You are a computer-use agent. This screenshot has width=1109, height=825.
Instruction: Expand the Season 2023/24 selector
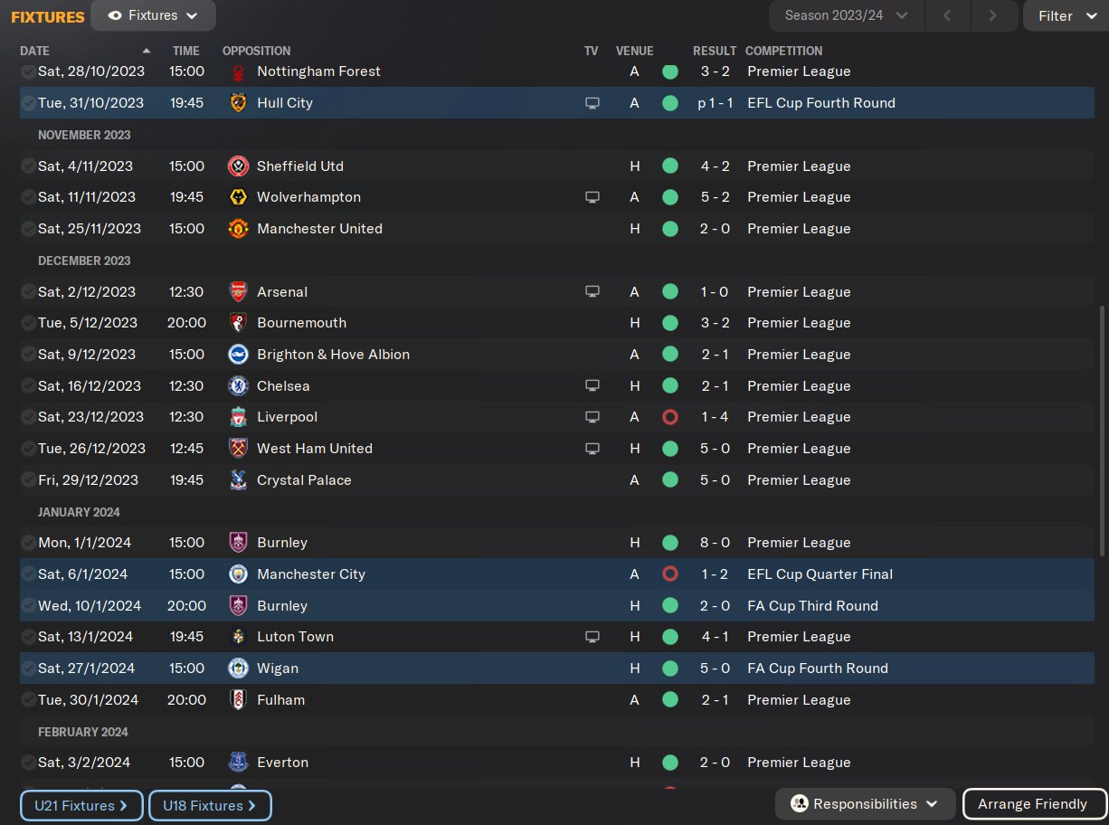846,15
